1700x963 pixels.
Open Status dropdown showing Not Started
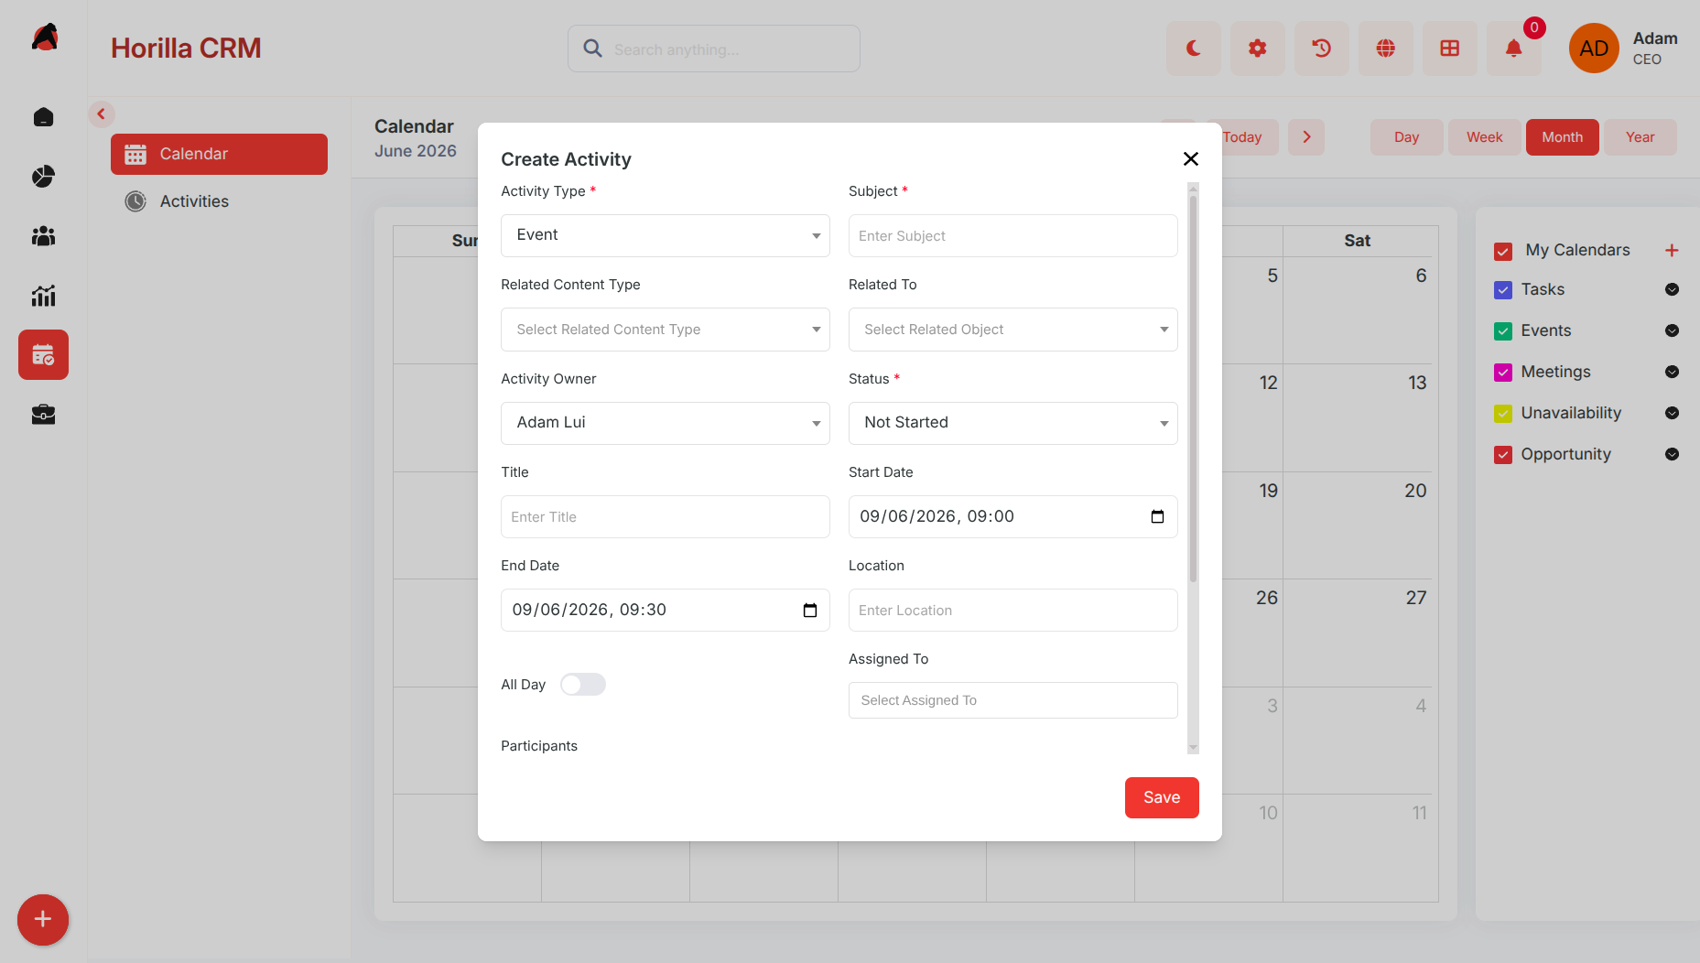(x=1013, y=423)
